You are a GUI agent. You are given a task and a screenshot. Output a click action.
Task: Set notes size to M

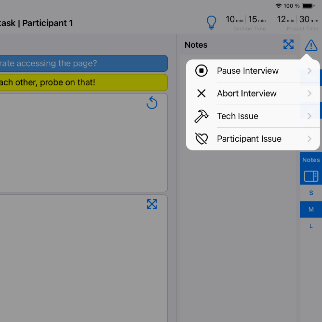click(311, 209)
